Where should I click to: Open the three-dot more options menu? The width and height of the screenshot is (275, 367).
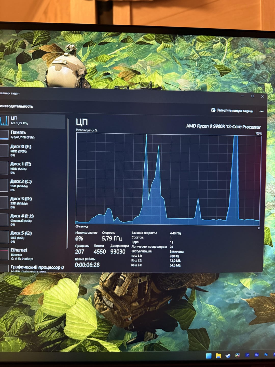[x=261, y=111]
